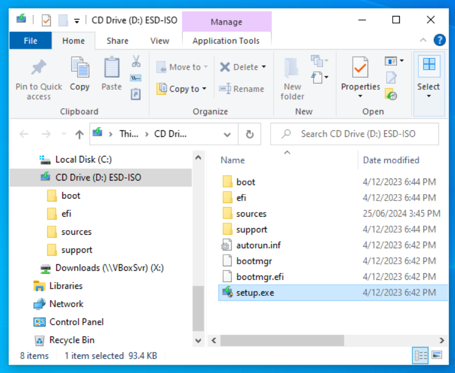Expand the address bar history dropdown
The height and width of the screenshot is (373, 455).
click(227, 134)
